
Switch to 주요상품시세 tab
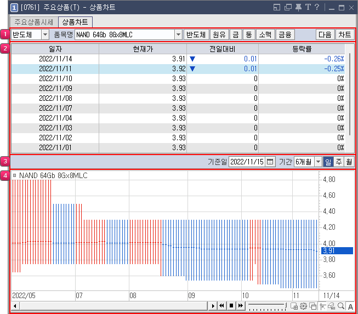point(34,22)
